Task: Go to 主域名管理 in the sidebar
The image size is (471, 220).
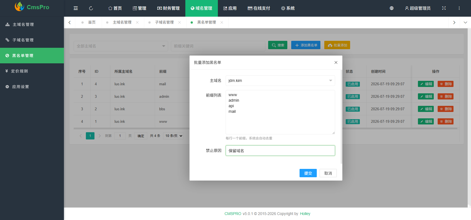Action: pyautogui.click(x=32, y=24)
